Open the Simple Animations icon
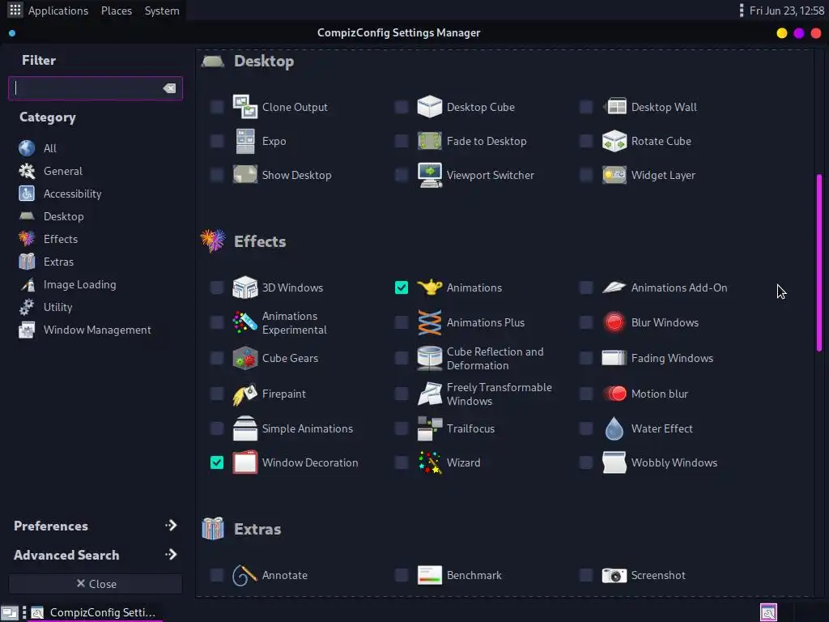The height and width of the screenshot is (622, 829). pyautogui.click(x=244, y=429)
